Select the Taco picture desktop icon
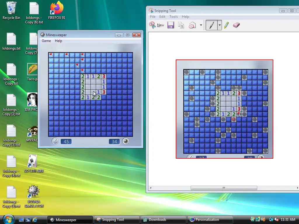The width and height of the screenshot is (299, 224). tap(32, 72)
